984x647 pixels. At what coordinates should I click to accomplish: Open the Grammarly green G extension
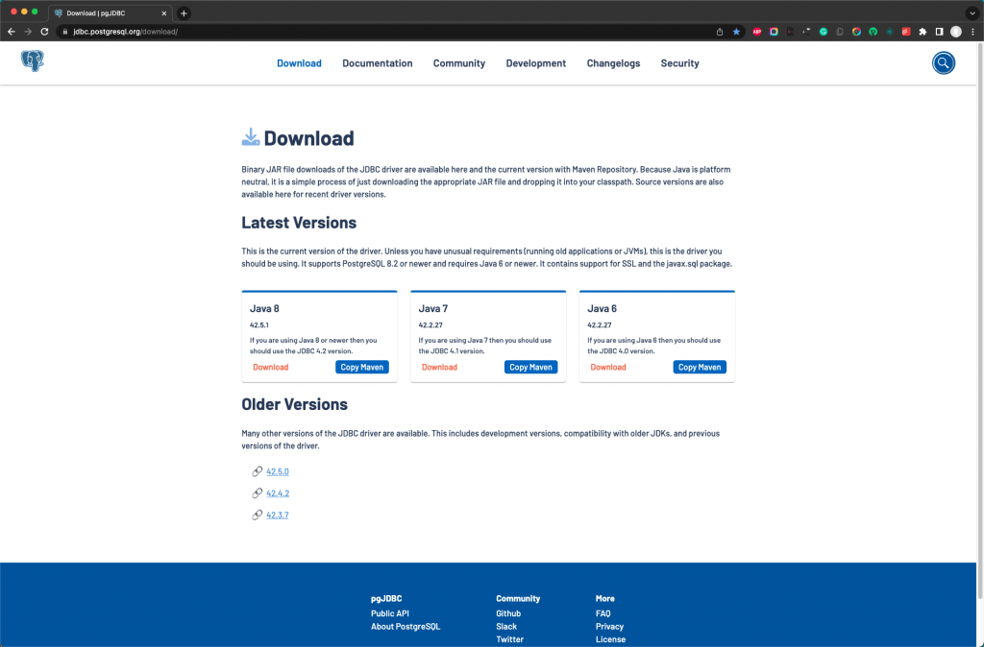pos(824,32)
